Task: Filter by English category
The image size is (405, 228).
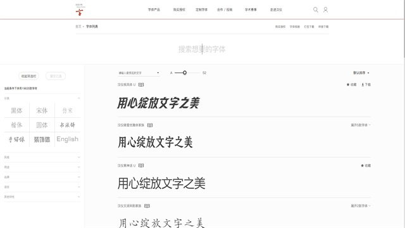Action: click(68, 139)
